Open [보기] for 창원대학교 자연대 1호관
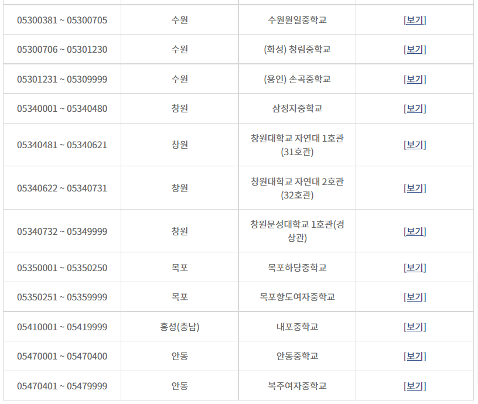Viewport: 478px width, 404px height. click(415, 145)
